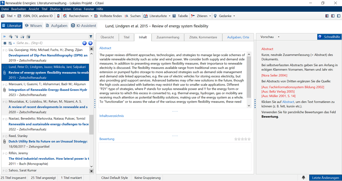Open the Zitation menu
The height and width of the screenshot is (181, 342).
55,9
